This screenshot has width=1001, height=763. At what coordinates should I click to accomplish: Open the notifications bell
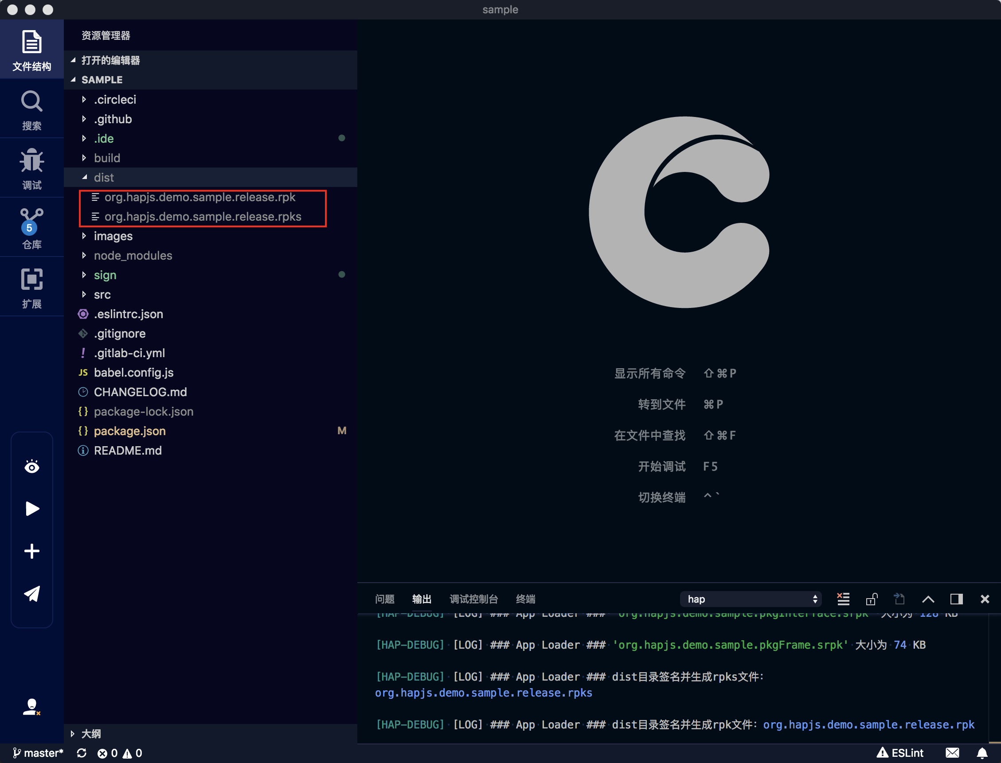(x=981, y=753)
